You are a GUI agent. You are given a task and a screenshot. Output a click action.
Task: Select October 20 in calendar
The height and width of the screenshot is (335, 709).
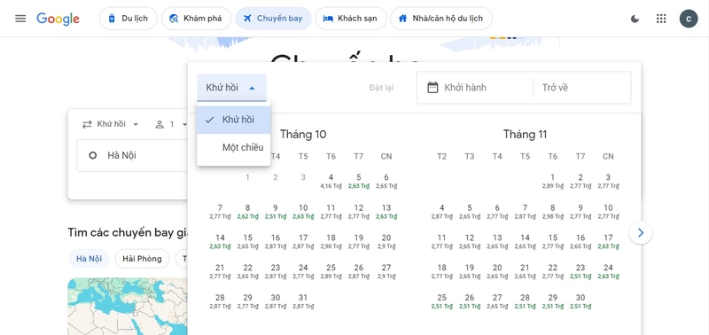[x=386, y=241]
